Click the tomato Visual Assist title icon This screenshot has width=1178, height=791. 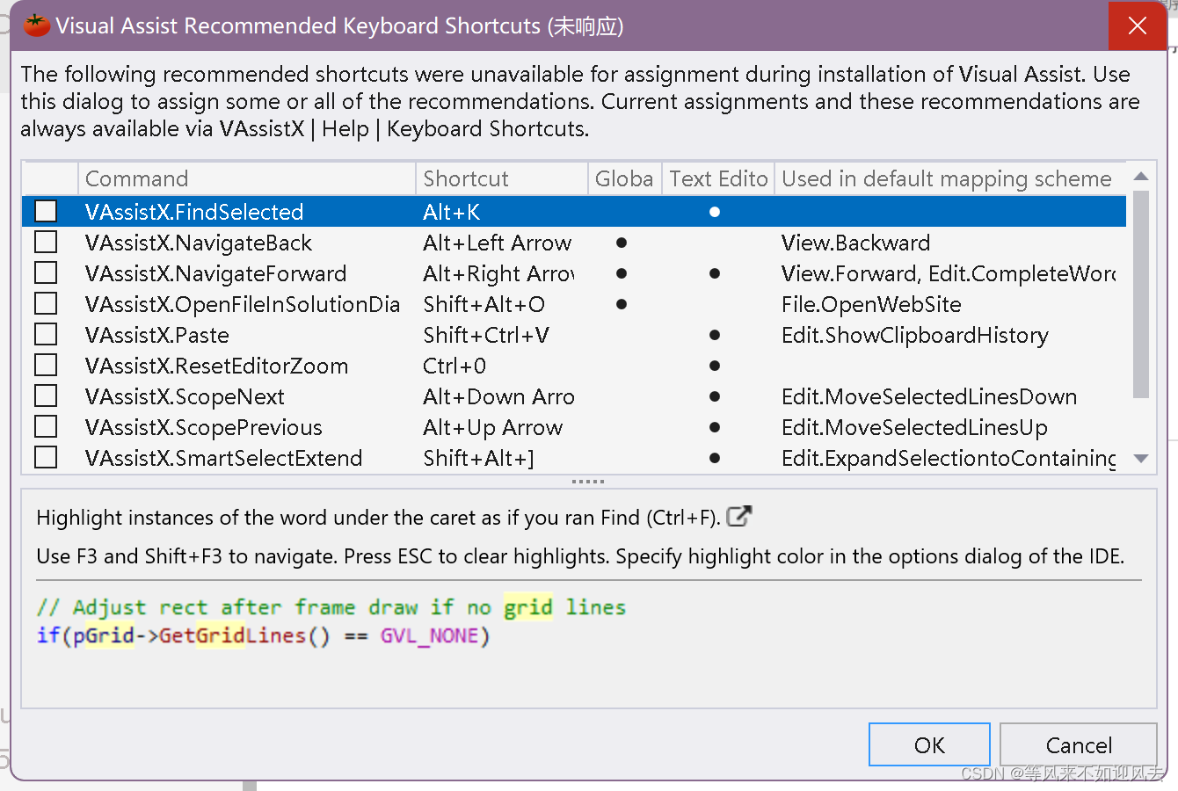coord(36,25)
